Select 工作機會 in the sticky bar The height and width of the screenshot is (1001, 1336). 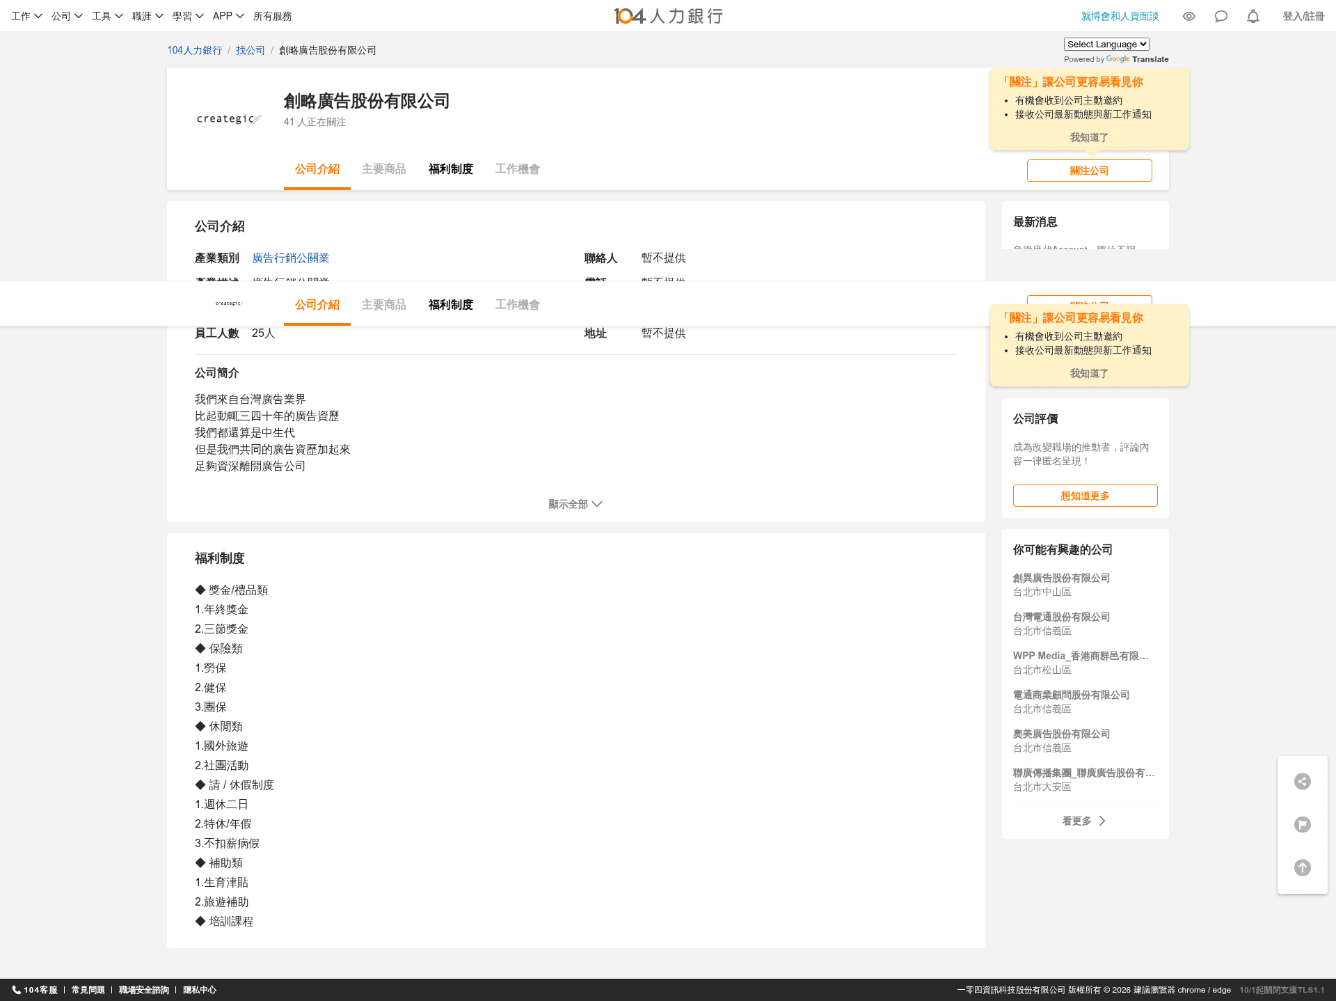click(518, 305)
